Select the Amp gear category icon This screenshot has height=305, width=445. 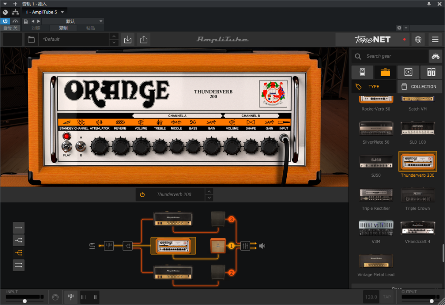click(x=385, y=72)
